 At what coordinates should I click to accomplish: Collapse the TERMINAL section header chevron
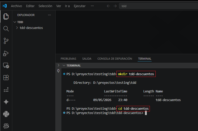click(64, 65)
